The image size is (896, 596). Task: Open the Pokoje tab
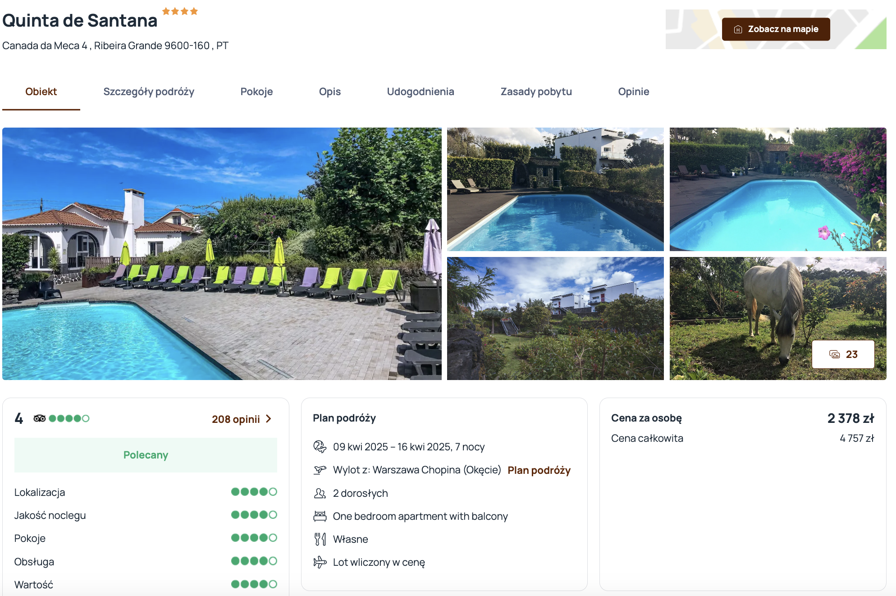click(256, 92)
